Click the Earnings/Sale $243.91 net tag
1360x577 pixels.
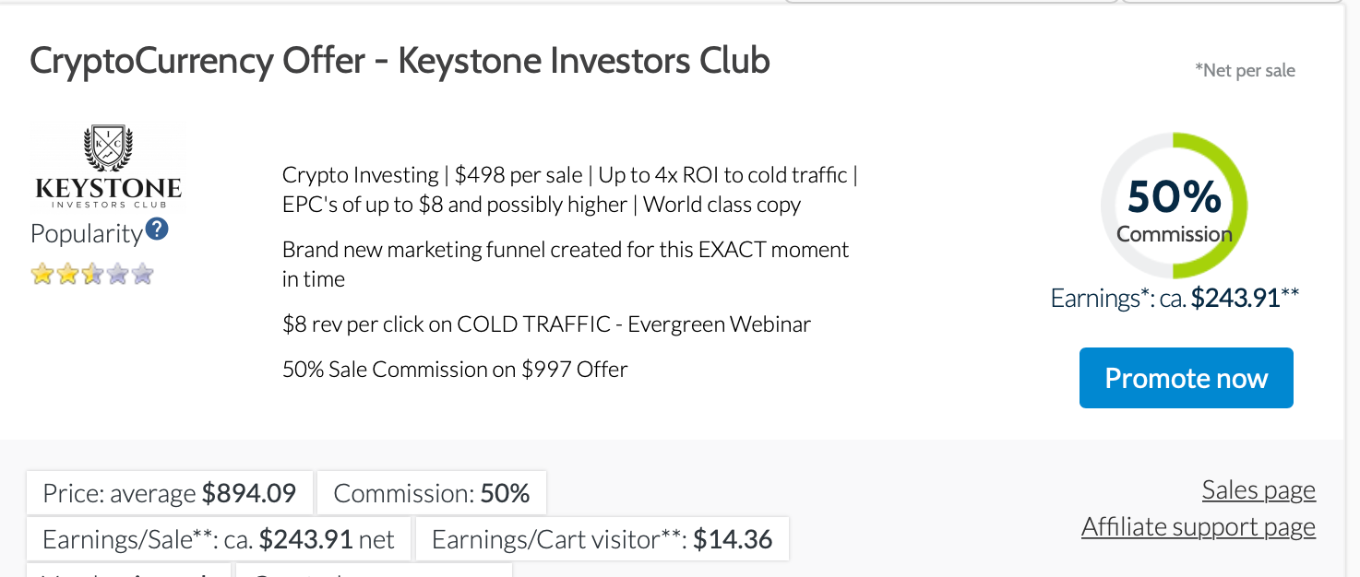pyautogui.click(x=219, y=539)
